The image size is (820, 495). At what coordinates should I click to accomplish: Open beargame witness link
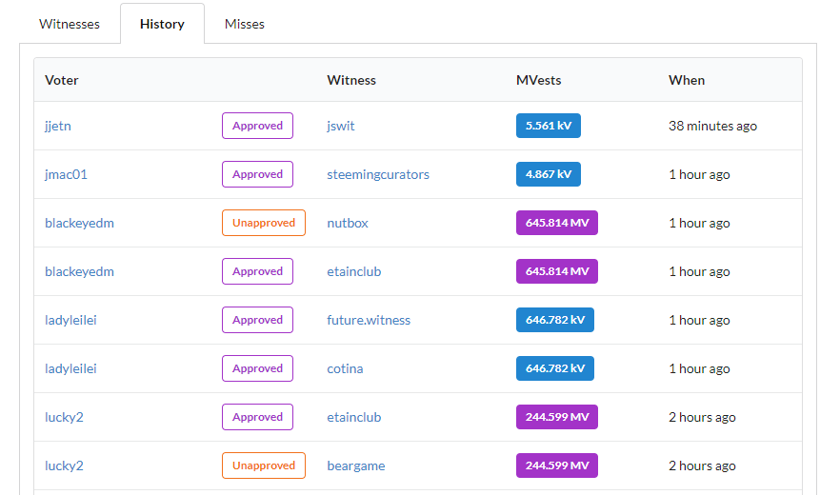click(x=356, y=465)
